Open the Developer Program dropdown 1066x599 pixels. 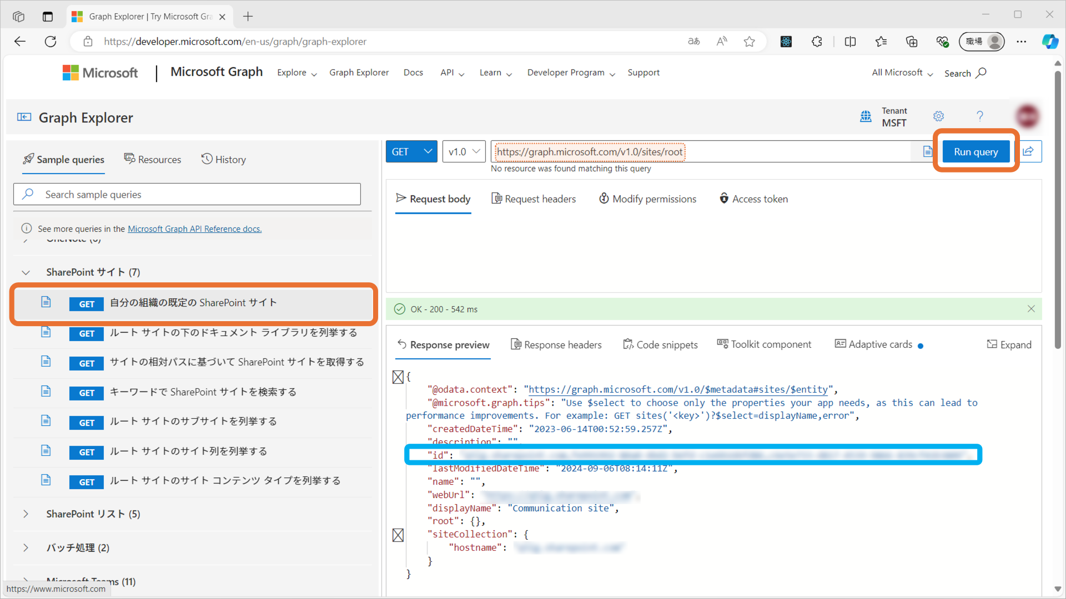pyautogui.click(x=571, y=73)
